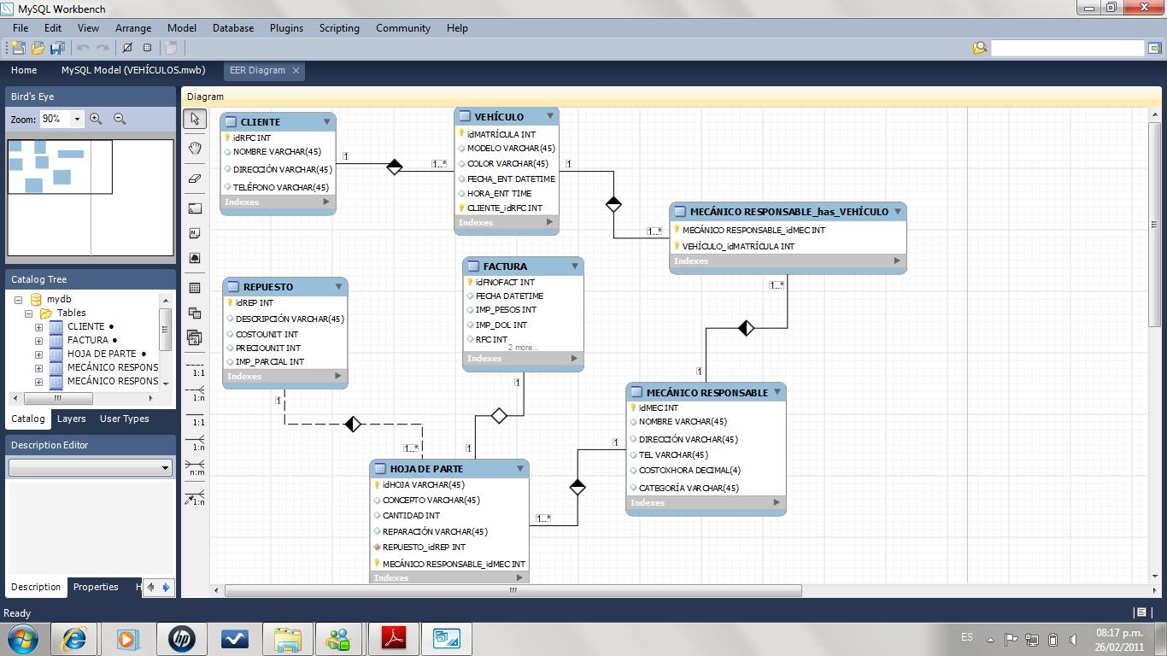Select the dashed 1:n non-identifying relationship tool
This screenshot has width=1167, height=656.
click(196, 394)
